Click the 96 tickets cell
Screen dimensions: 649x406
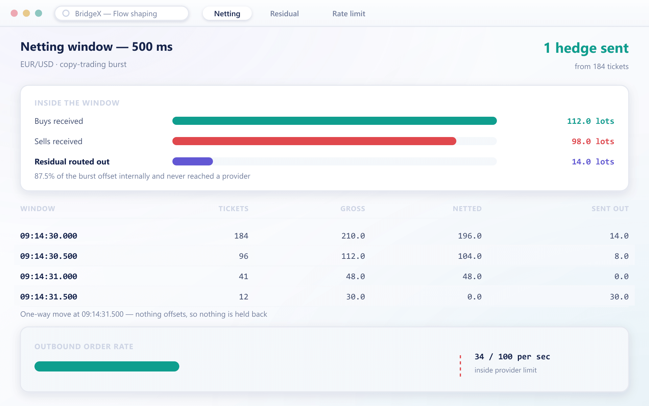point(243,256)
